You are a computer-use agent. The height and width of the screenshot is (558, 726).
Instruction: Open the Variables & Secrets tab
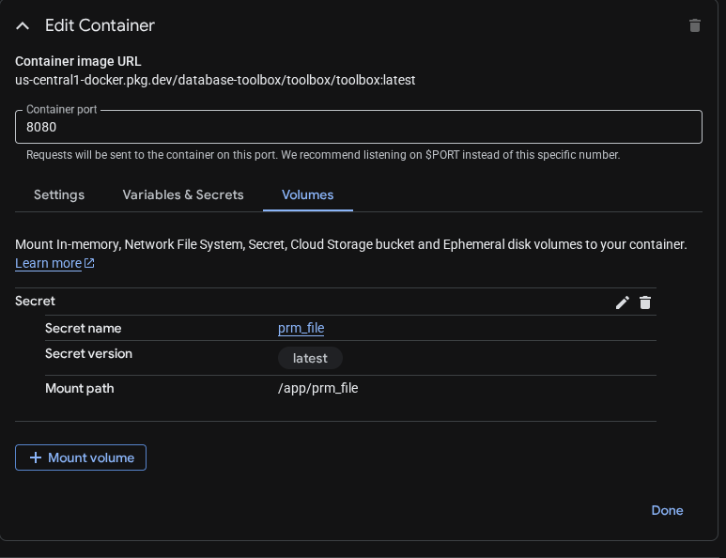[183, 195]
